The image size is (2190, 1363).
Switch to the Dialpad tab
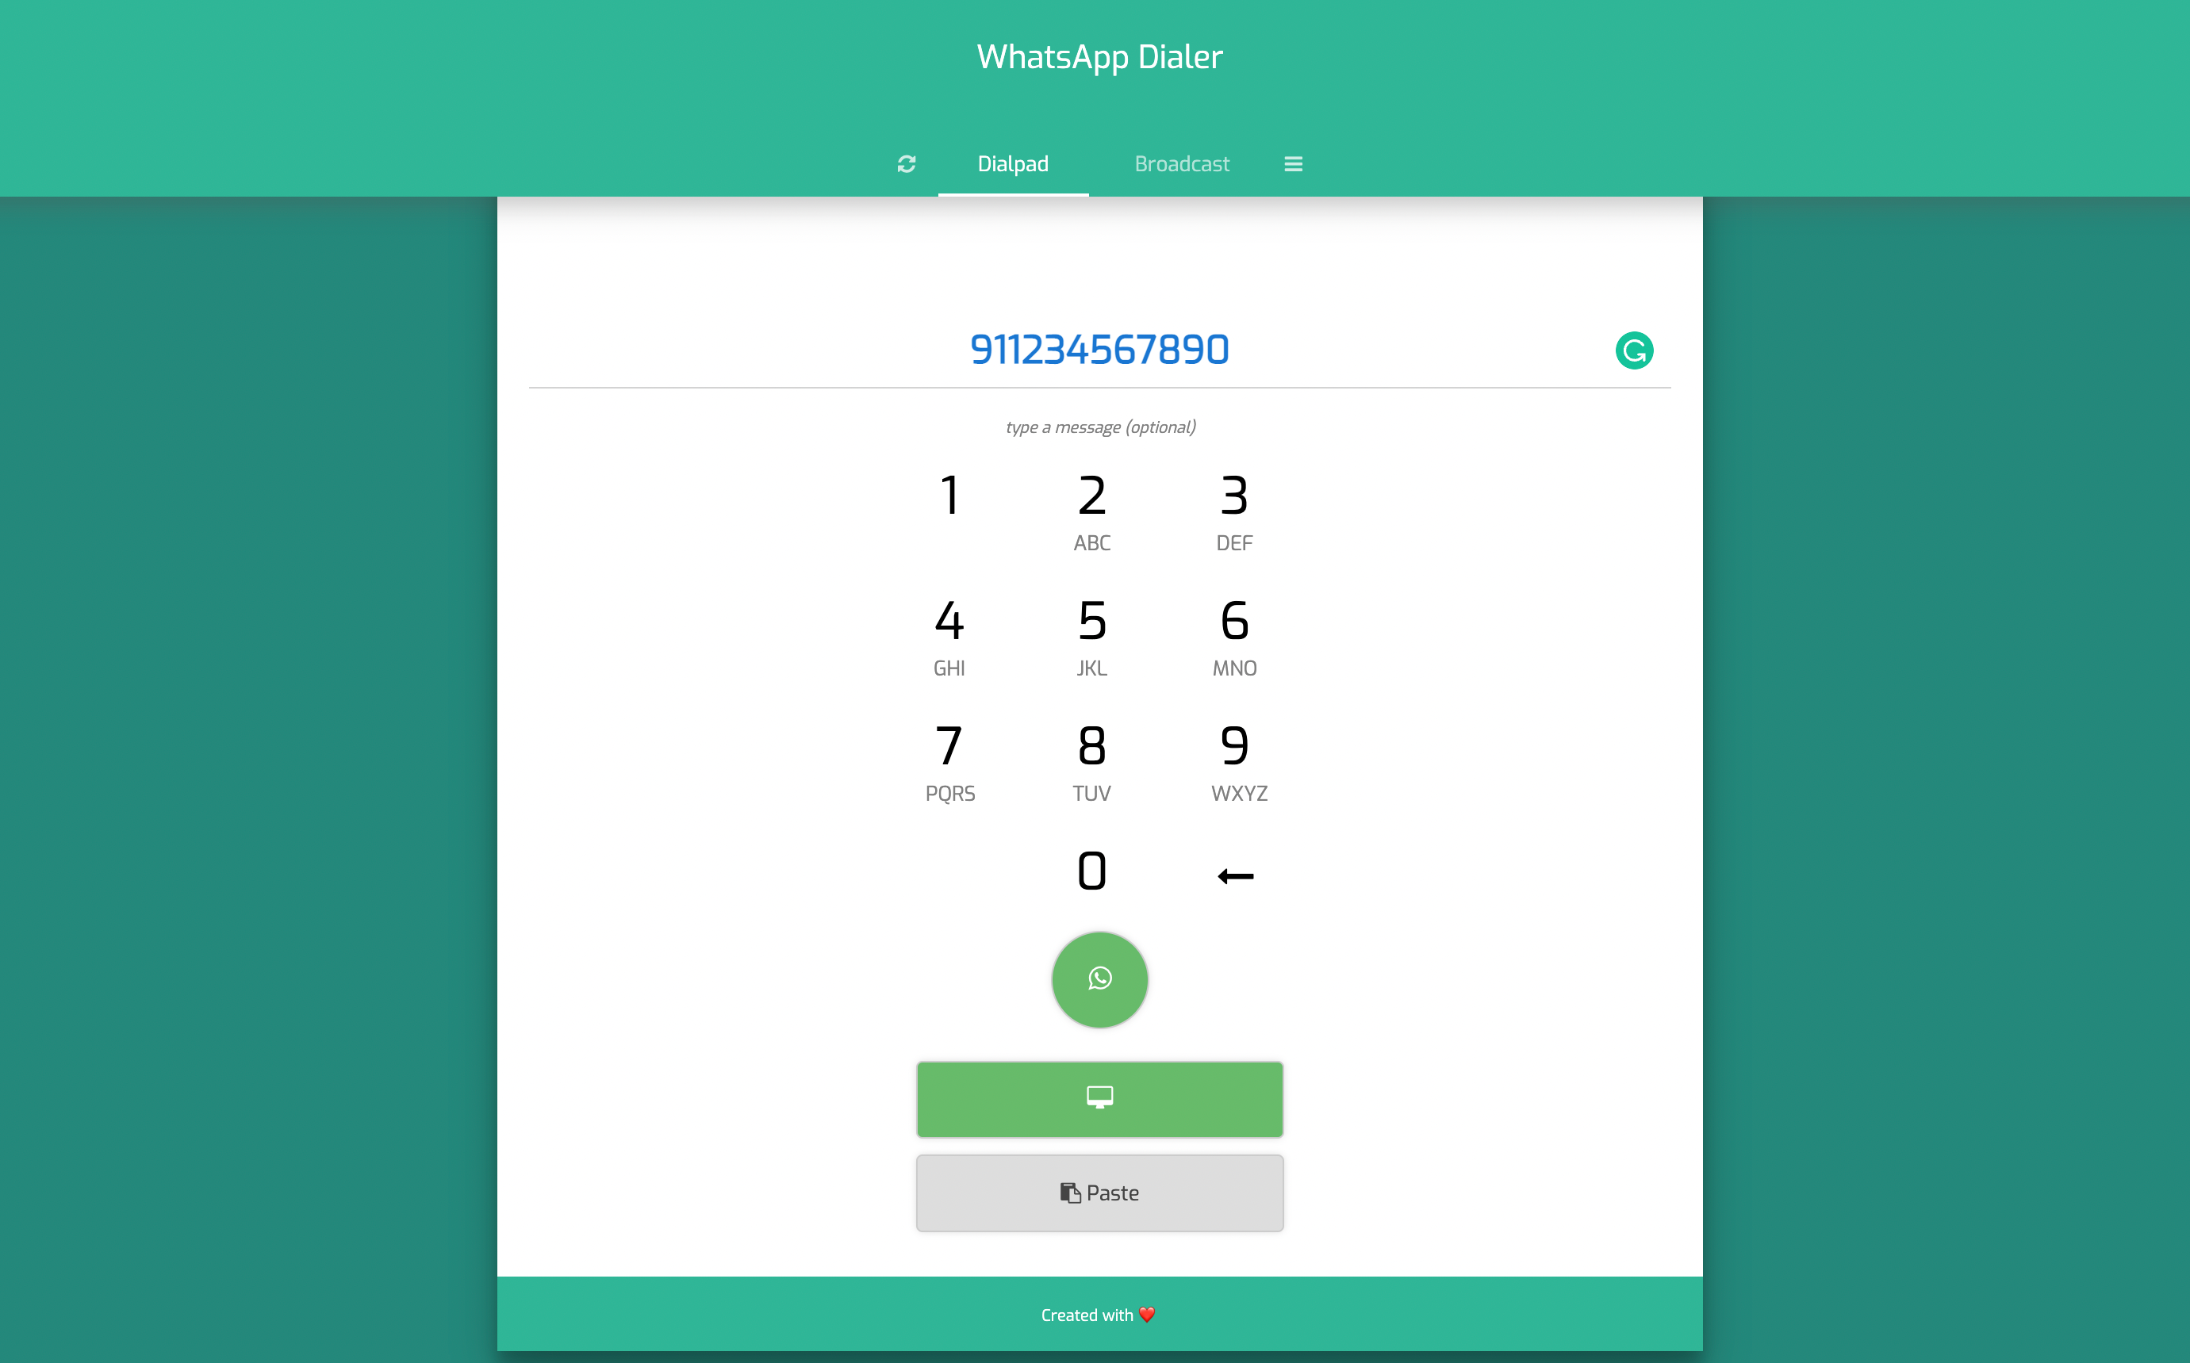tap(1012, 163)
